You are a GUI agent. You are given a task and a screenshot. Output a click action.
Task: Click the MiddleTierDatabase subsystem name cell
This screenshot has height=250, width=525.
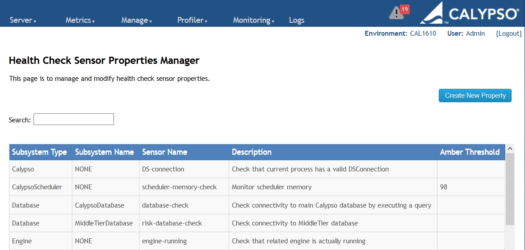[x=105, y=223]
